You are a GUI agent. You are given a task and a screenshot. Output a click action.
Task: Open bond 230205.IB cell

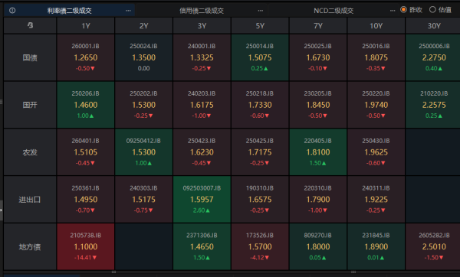point(318,105)
